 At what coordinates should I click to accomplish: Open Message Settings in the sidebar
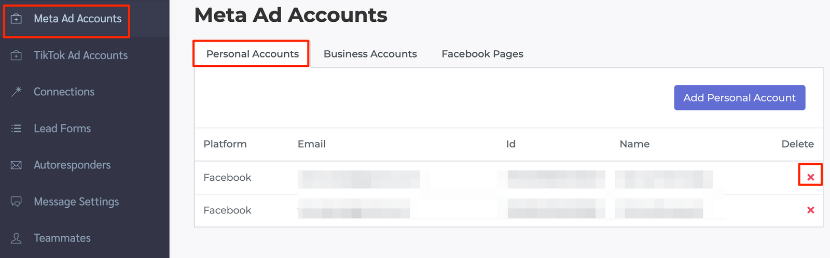pos(76,202)
